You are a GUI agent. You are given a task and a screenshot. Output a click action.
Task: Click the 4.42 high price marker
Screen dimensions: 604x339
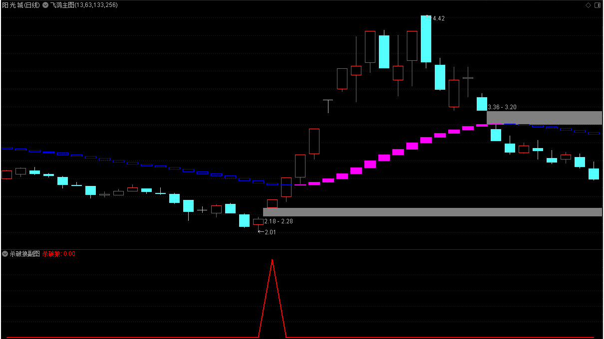point(438,18)
